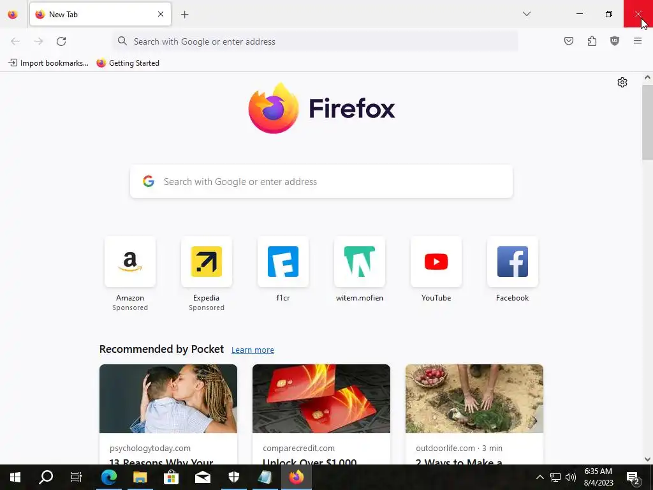Image resolution: width=653 pixels, height=490 pixels.
Task: Click Firefox icon on taskbar
Action: [296, 477]
